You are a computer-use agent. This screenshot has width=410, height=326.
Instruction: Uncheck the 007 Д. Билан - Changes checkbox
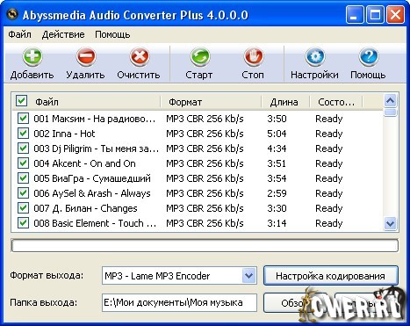pyautogui.click(x=23, y=208)
